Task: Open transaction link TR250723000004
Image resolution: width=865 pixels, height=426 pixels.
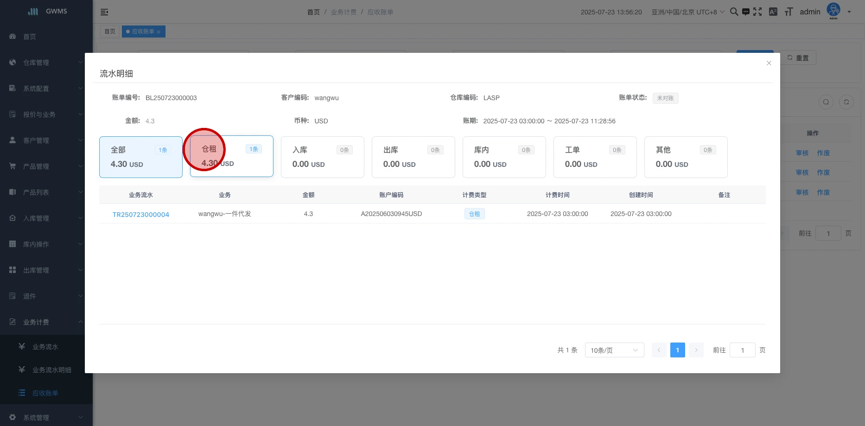Action: [140, 214]
